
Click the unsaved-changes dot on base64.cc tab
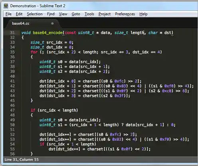[x=52, y=24]
